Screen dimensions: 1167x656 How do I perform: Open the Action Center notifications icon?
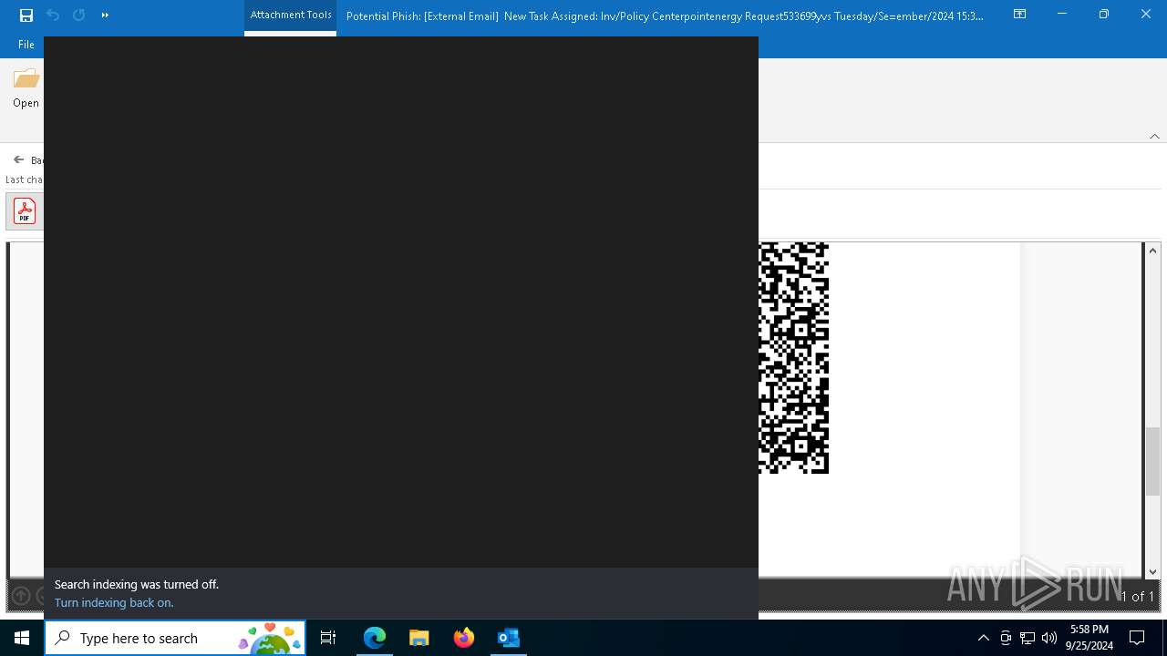1137,638
